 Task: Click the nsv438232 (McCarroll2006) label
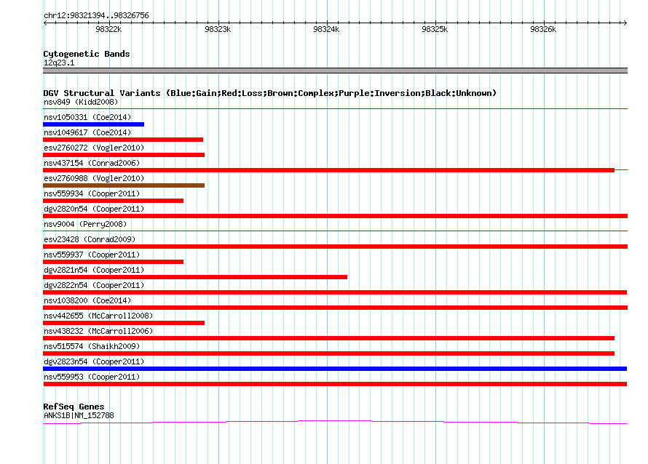[x=98, y=331]
